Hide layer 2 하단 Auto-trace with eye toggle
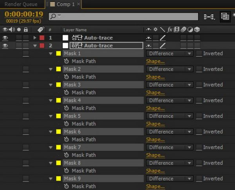235x190 pixels. click(5, 45)
